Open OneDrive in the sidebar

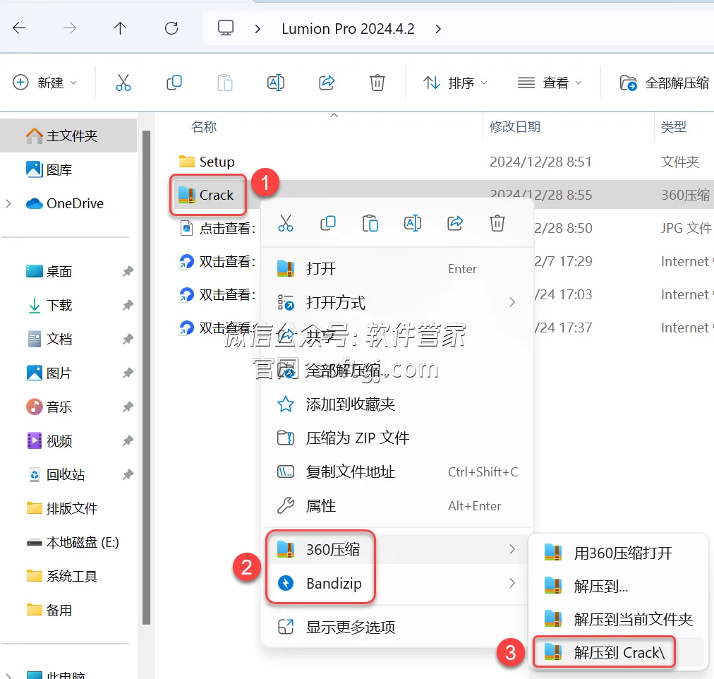[65, 203]
